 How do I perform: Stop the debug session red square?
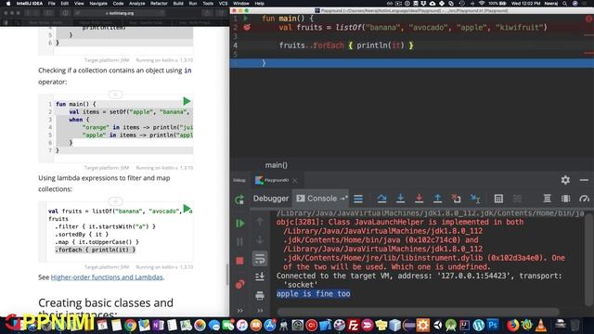coord(239,261)
